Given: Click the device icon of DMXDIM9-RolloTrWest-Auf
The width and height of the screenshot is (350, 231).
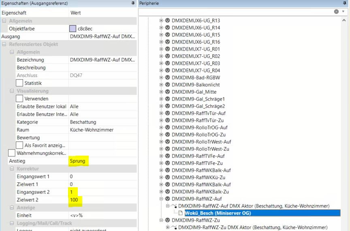Looking at the screenshot, I should click(x=167, y=141).
